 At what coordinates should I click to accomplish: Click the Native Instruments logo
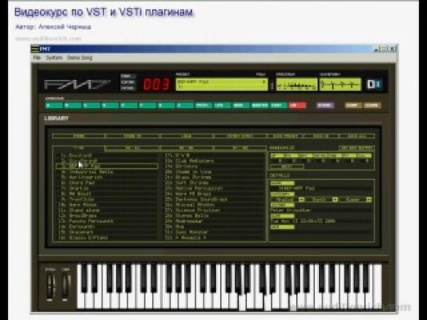(x=375, y=84)
